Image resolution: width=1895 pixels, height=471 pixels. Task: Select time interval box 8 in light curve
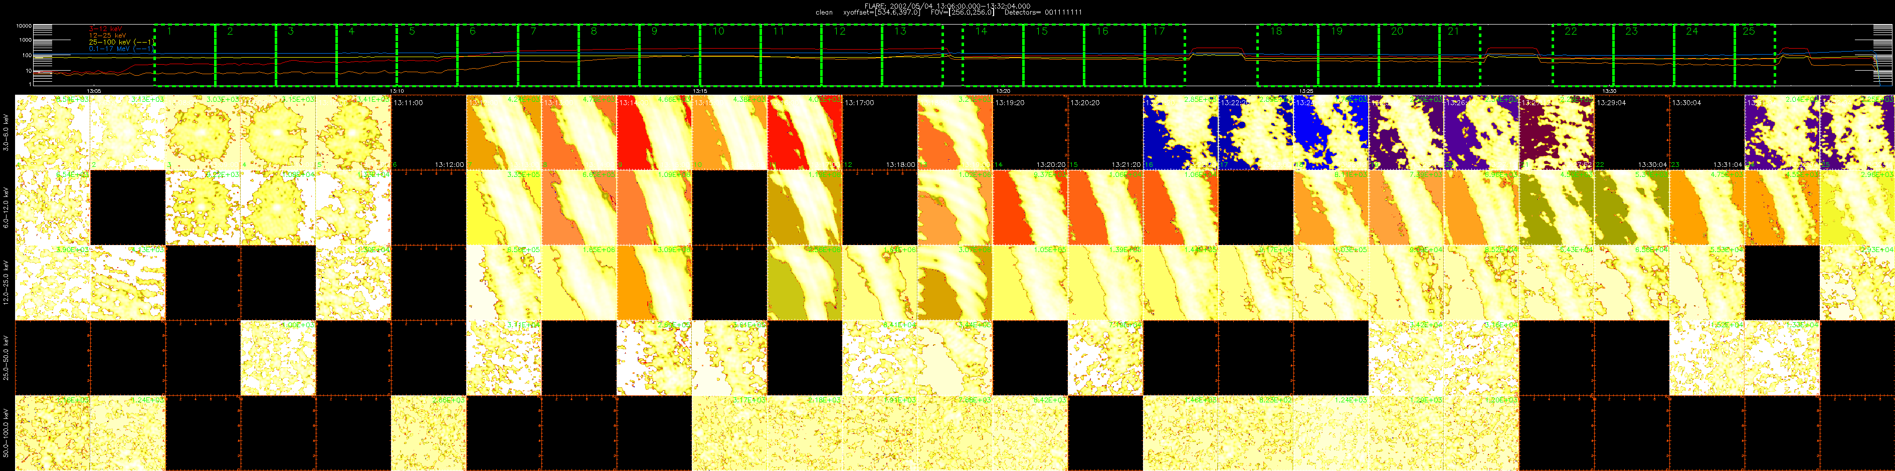pos(609,55)
